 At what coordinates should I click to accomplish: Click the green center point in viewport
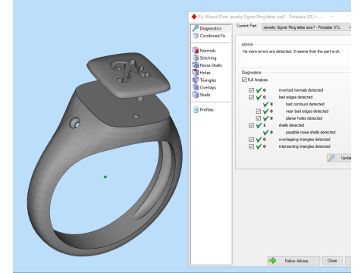(105, 177)
